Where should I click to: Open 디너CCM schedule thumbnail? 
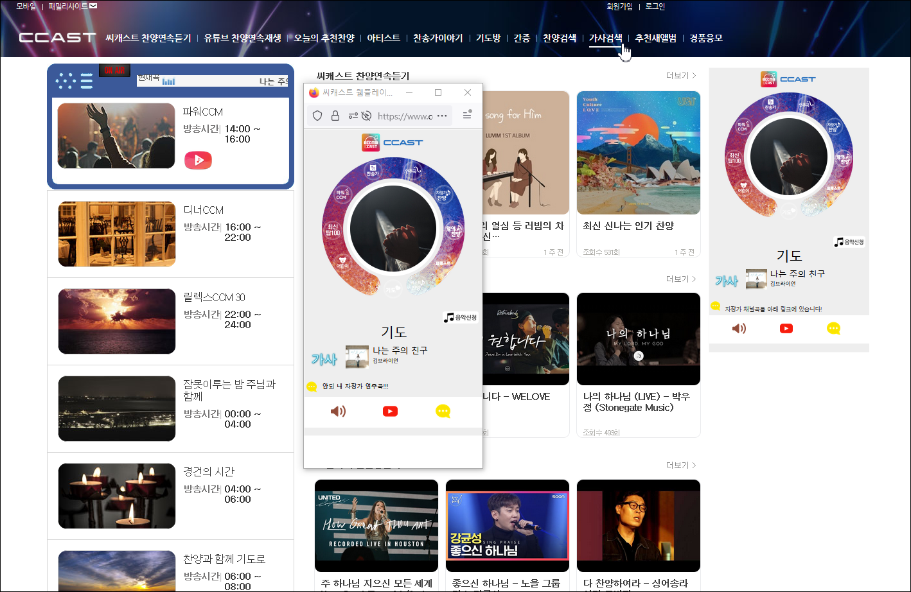(117, 234)
